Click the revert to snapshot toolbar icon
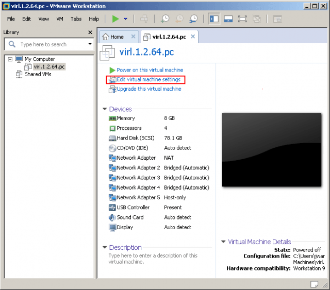330x290 pixels. tap(179, 19)
